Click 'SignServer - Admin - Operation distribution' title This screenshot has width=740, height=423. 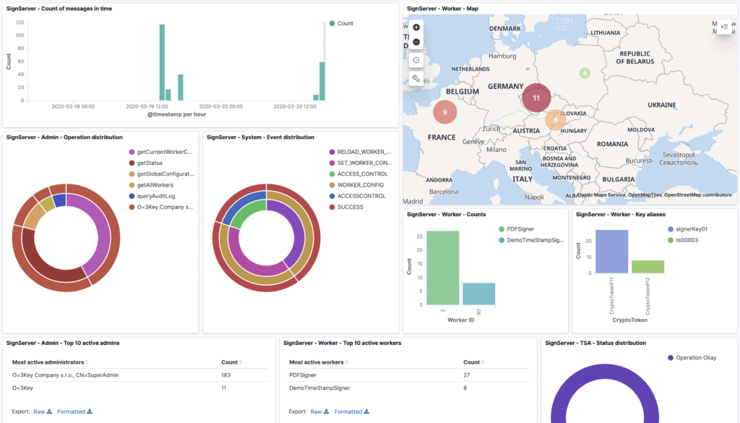64,137
